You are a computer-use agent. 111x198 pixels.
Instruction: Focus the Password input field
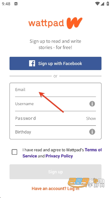[50, 118]
